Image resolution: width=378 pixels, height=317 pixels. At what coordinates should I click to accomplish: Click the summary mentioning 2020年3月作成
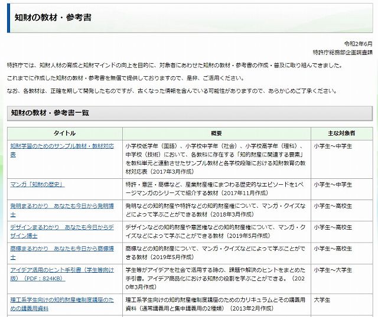[x=216, y=279]
